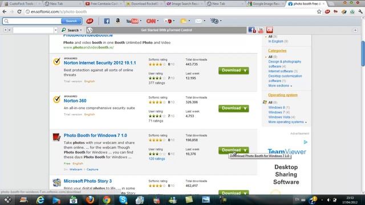Click the YouTube icon on the uTorrent bar
Image resolution: width=365 pixels, height=205 pixels.
(x=261, y=30)
